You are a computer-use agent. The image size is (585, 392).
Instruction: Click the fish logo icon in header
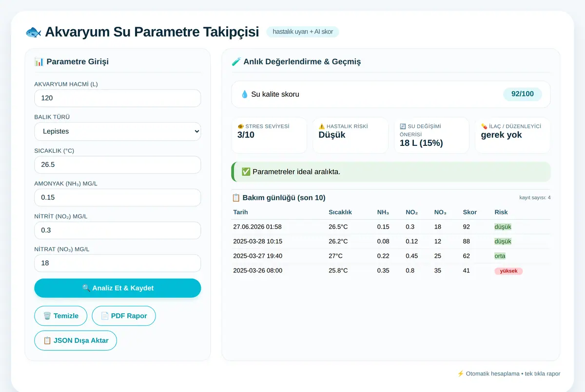[x=33, y=32]
